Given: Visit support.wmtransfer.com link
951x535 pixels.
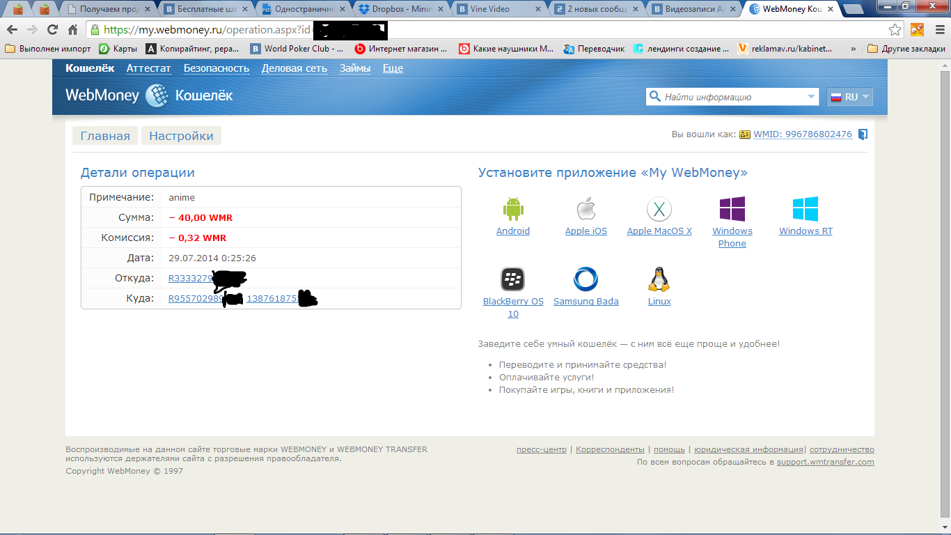Looking at the screenshot, I should pyautogui.click(x=826, y=462).
